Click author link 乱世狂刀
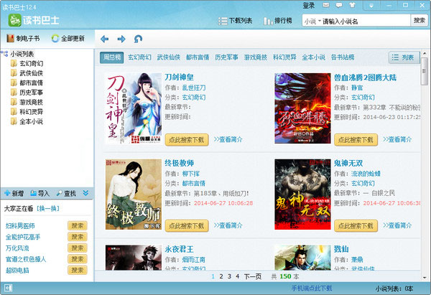Image resolution: width=431 pixels, height=295 pixels. tap(194, 88)
